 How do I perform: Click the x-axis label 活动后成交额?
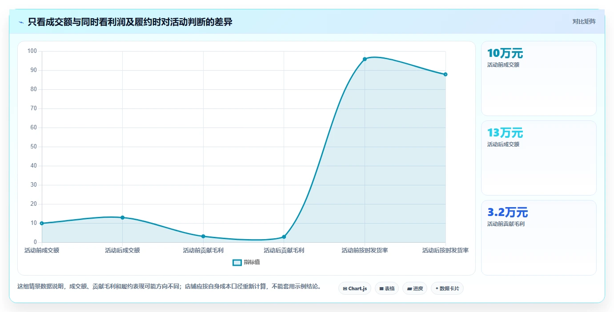point(122,250)
